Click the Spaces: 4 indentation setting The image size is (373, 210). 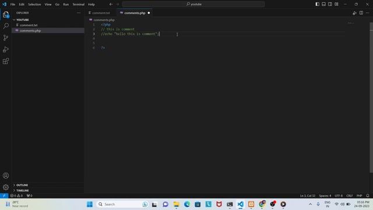(325, 196)
